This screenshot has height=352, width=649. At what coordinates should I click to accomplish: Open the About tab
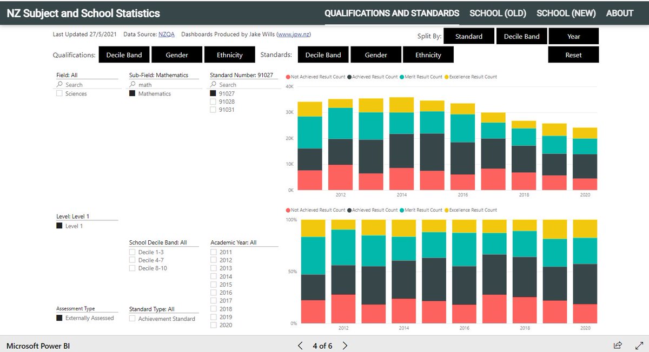pyautogui.click(x=620, y=13)
